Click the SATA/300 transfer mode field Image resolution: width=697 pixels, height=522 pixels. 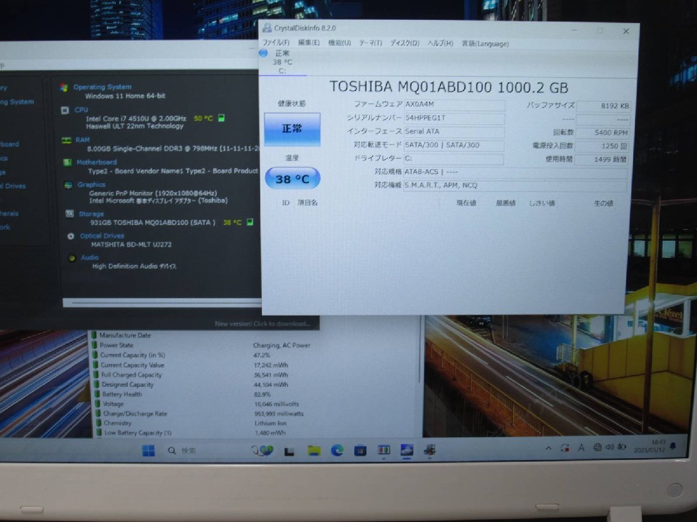pyautogui.click(x=454, y=146)
